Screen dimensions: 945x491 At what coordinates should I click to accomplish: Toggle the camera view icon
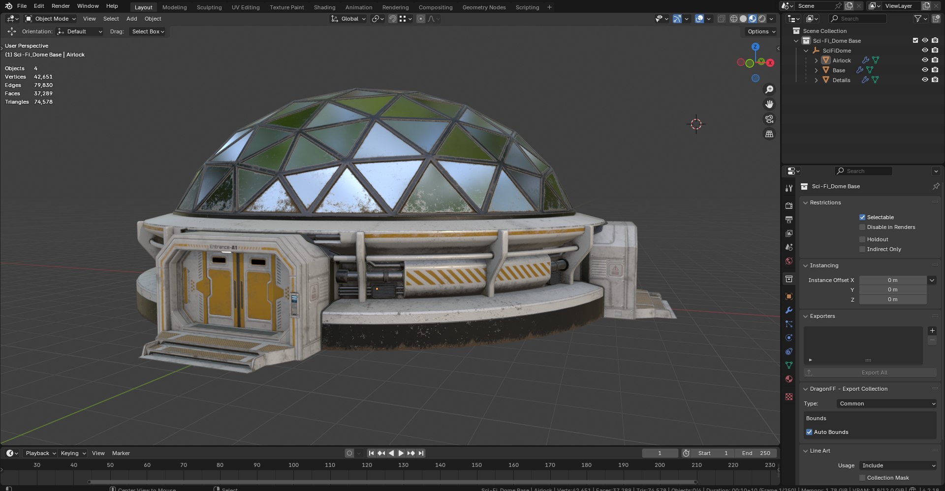coord(769,119)
